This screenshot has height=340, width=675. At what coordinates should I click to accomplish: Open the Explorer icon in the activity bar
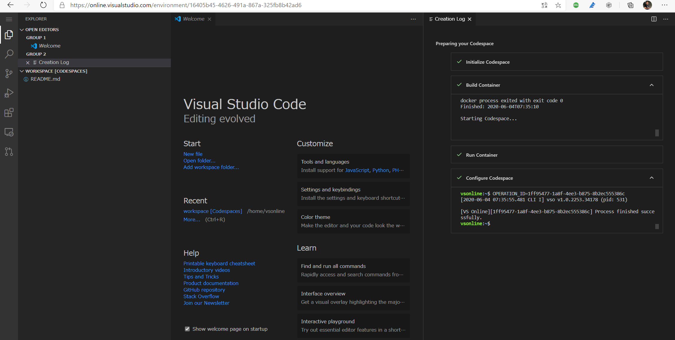[9, 34]
